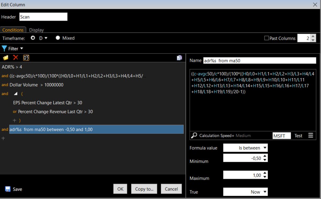321x199 pixels.
Task: Enable the Past Columns checkbox
Action: (x=266, y=38)
